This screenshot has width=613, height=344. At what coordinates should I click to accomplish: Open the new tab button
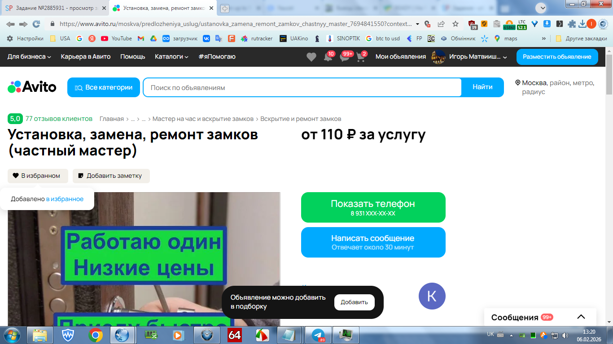[x=224, y=8]
